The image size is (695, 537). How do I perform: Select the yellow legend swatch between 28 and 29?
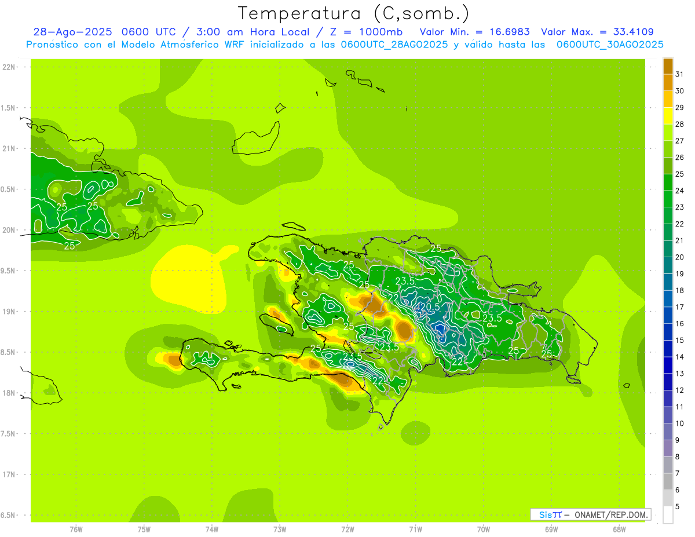pyautogui.click(x=668, y=115)
